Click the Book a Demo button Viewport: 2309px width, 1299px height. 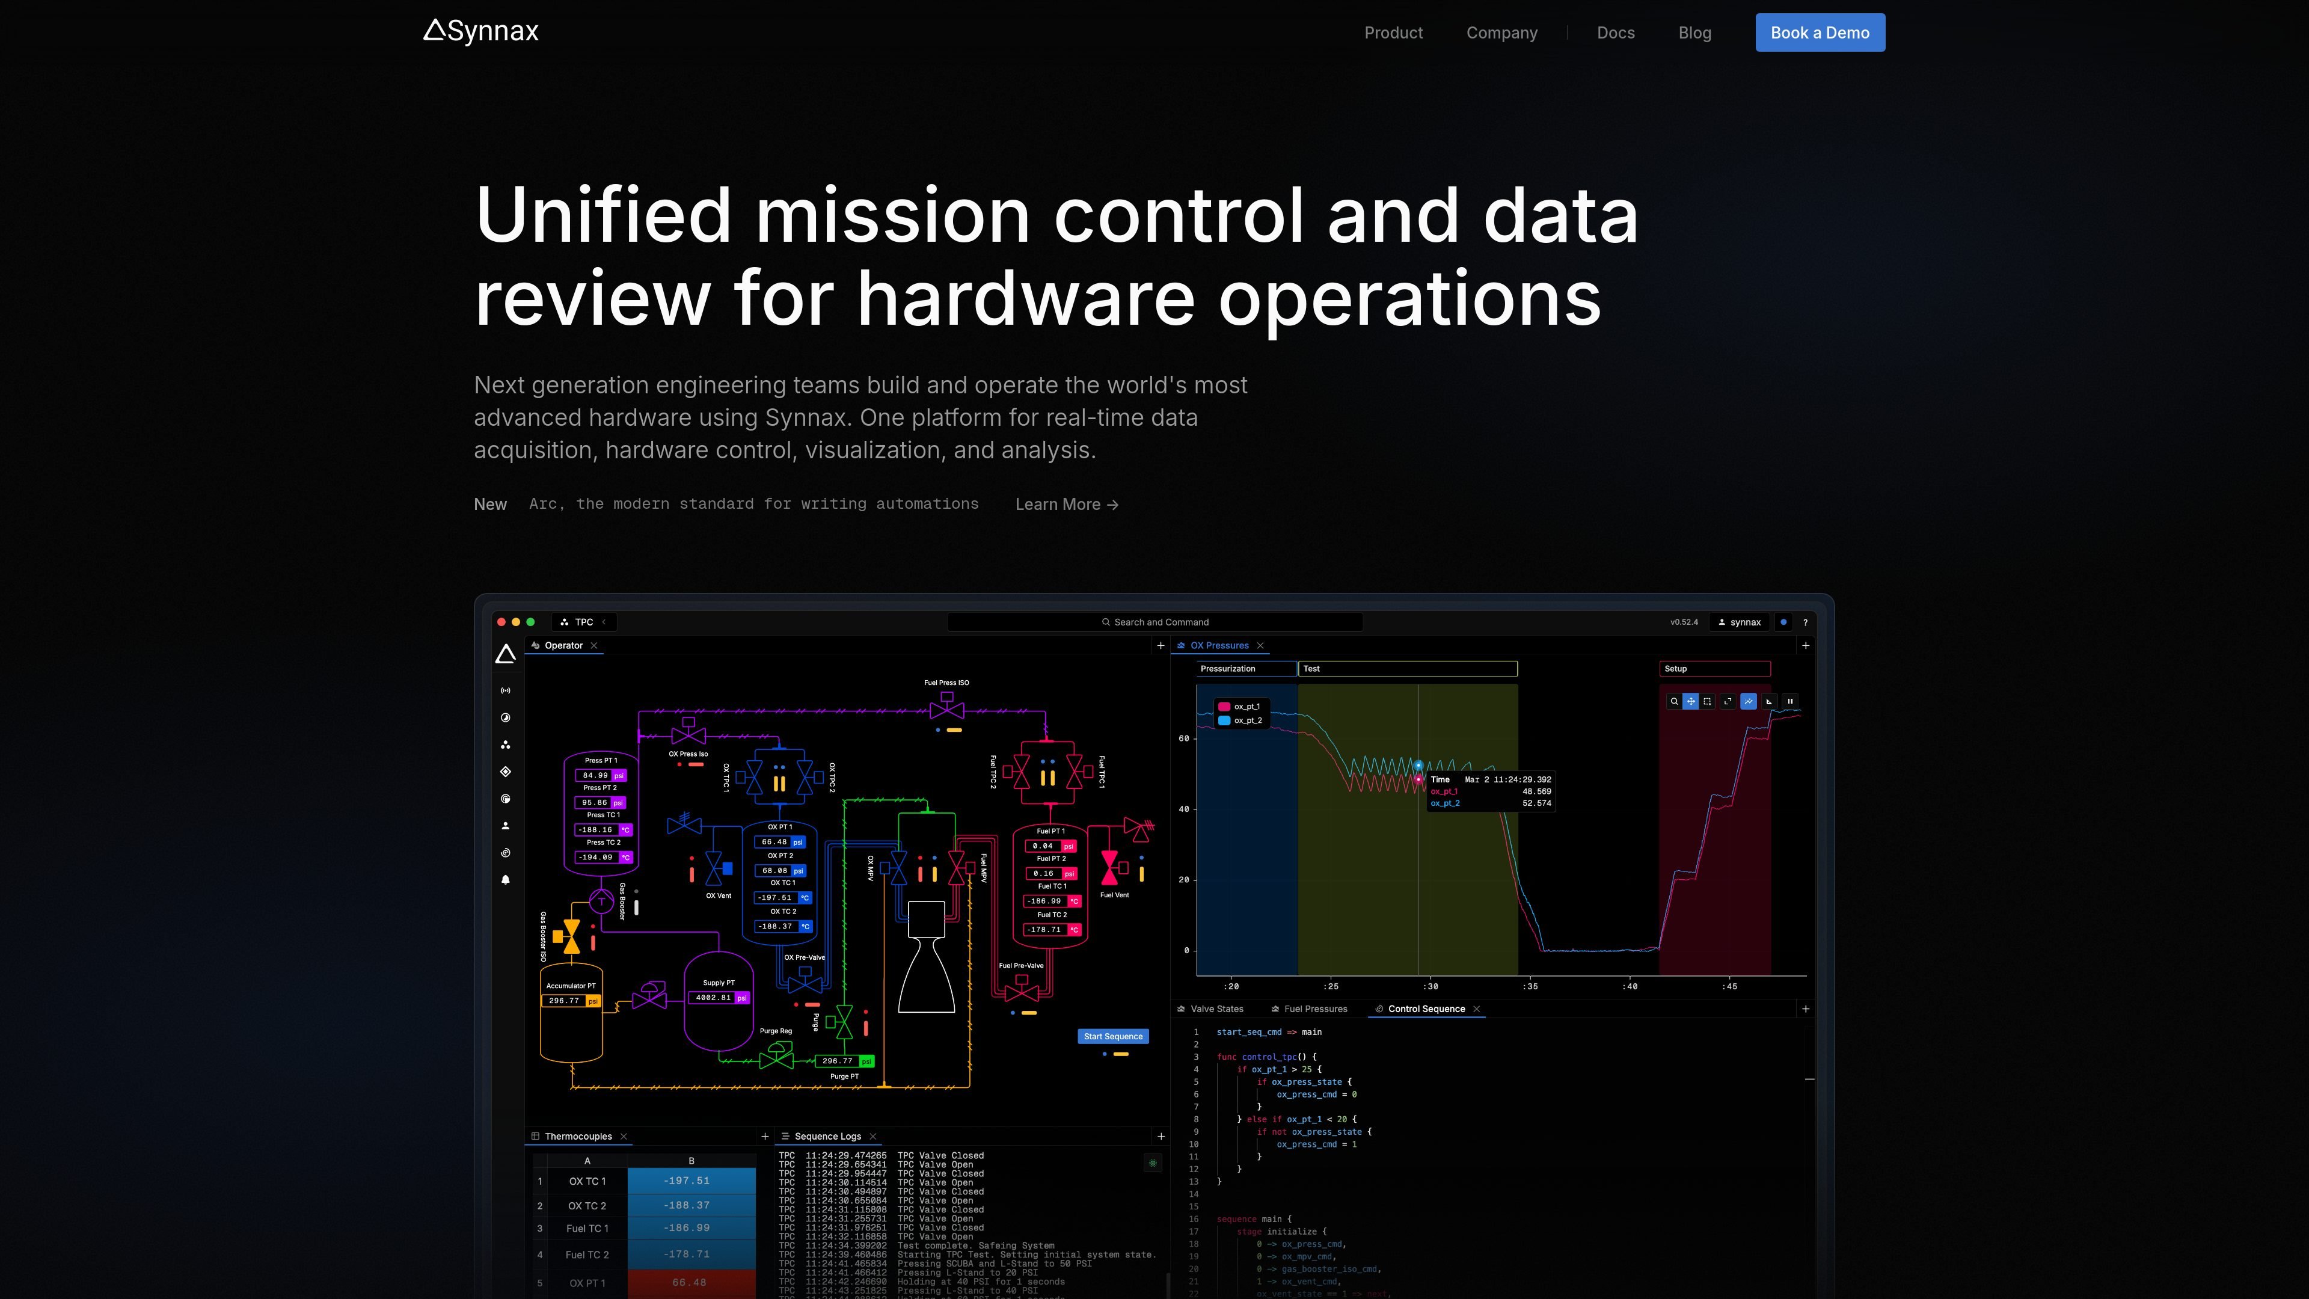[x=1820, y=32]
